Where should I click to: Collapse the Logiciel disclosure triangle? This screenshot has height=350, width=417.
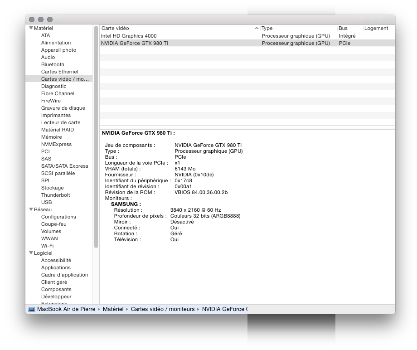[31, 253]
